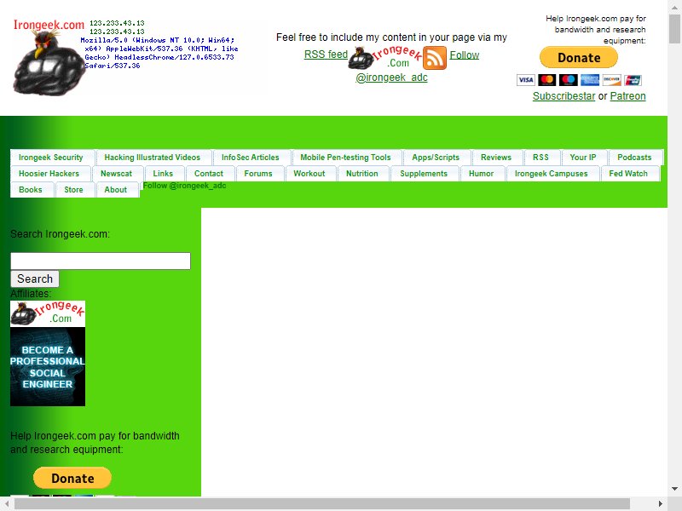
Task: Click the American Express card icon
Action: coord(590,80)
